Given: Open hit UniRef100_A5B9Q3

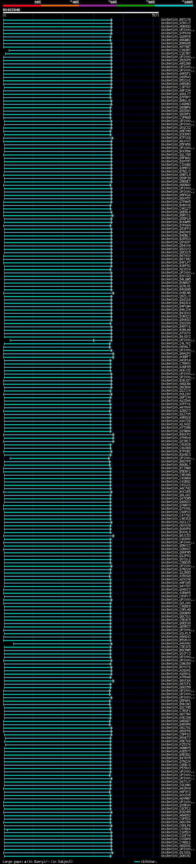Looking at the screenshot, I should pyautogui.click(x=176, y=26).
